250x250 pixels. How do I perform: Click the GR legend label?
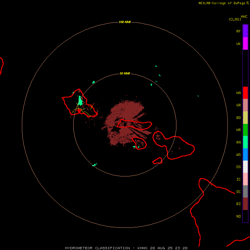[x=238, y=105]
